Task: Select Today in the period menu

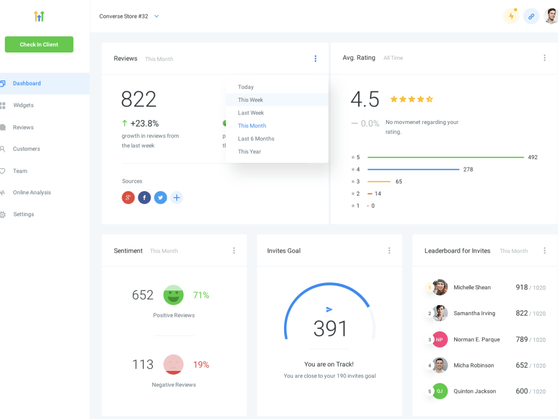Action: pos(277,87)
